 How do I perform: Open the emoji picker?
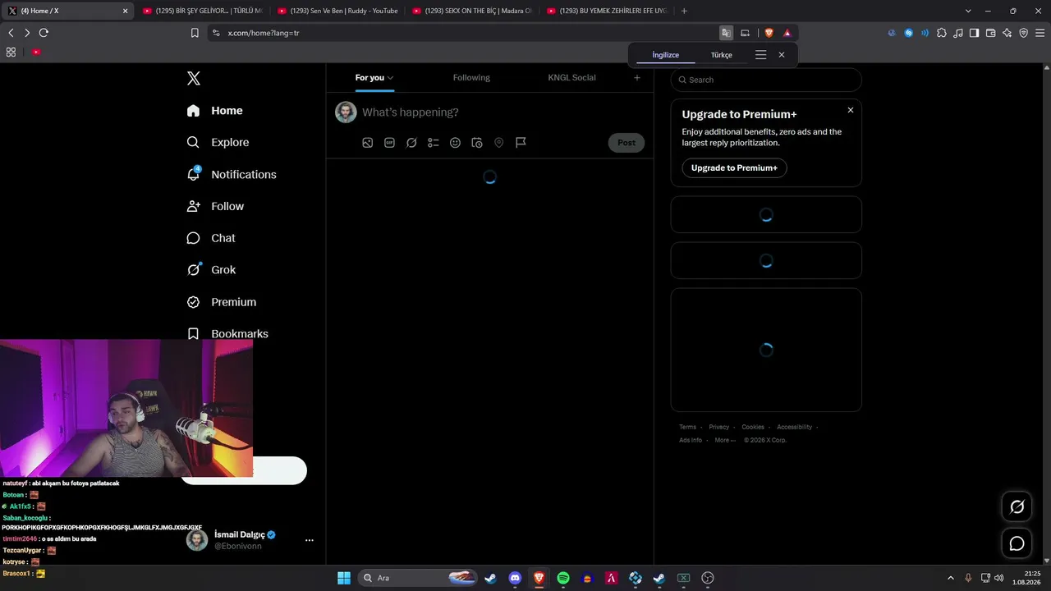pyautogui.click(x=455, y=143)
